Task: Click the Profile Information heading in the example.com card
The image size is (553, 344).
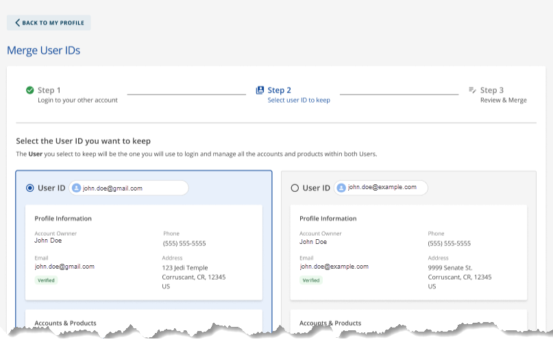Action: coord(328,219)
